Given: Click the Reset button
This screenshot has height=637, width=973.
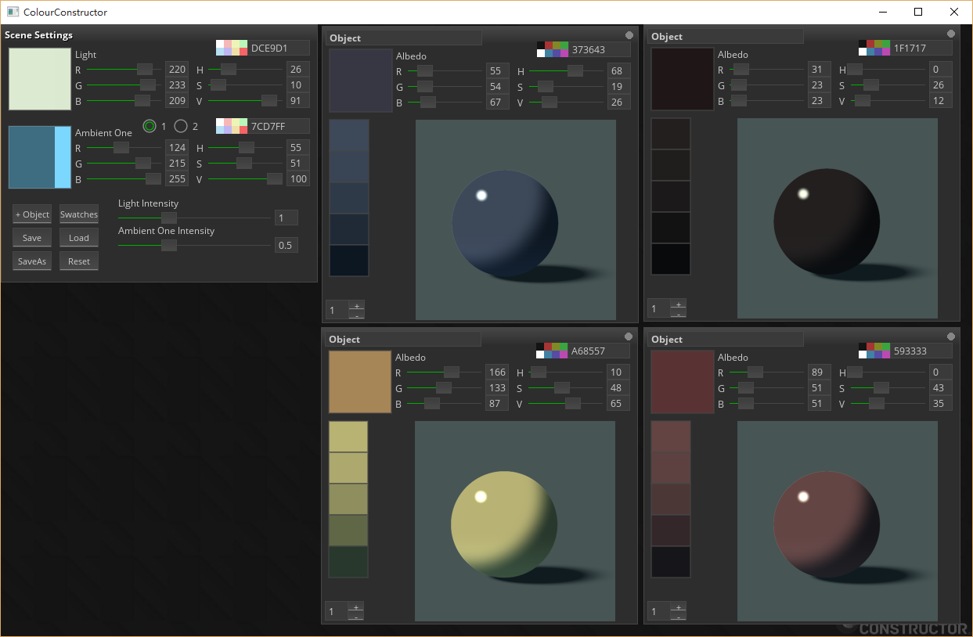Looking at the screenshot, I should click(x=79, y=261).
